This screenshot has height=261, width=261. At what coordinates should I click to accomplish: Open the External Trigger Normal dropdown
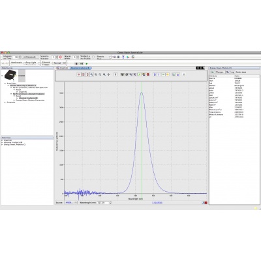pyautogui.click(x=59, y=63)
